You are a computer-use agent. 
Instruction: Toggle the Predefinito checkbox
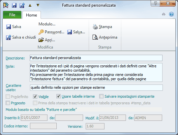coord(8,97)
